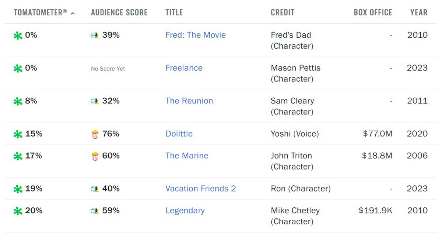Go to The Reunion movie page
Viewport: 442px width, 233px height.
189,101
